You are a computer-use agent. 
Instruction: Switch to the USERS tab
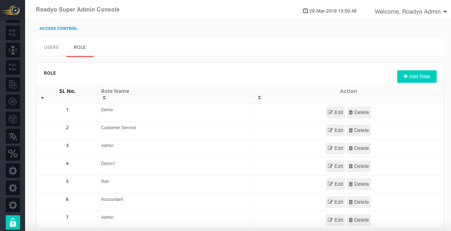(x=51, y=47)
